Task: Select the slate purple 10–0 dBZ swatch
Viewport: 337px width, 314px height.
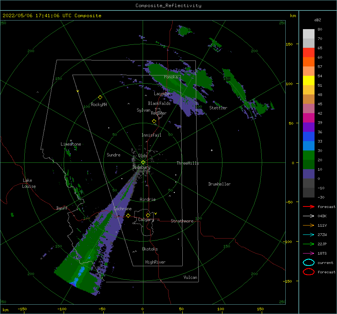Action: (x=309, y=174)
